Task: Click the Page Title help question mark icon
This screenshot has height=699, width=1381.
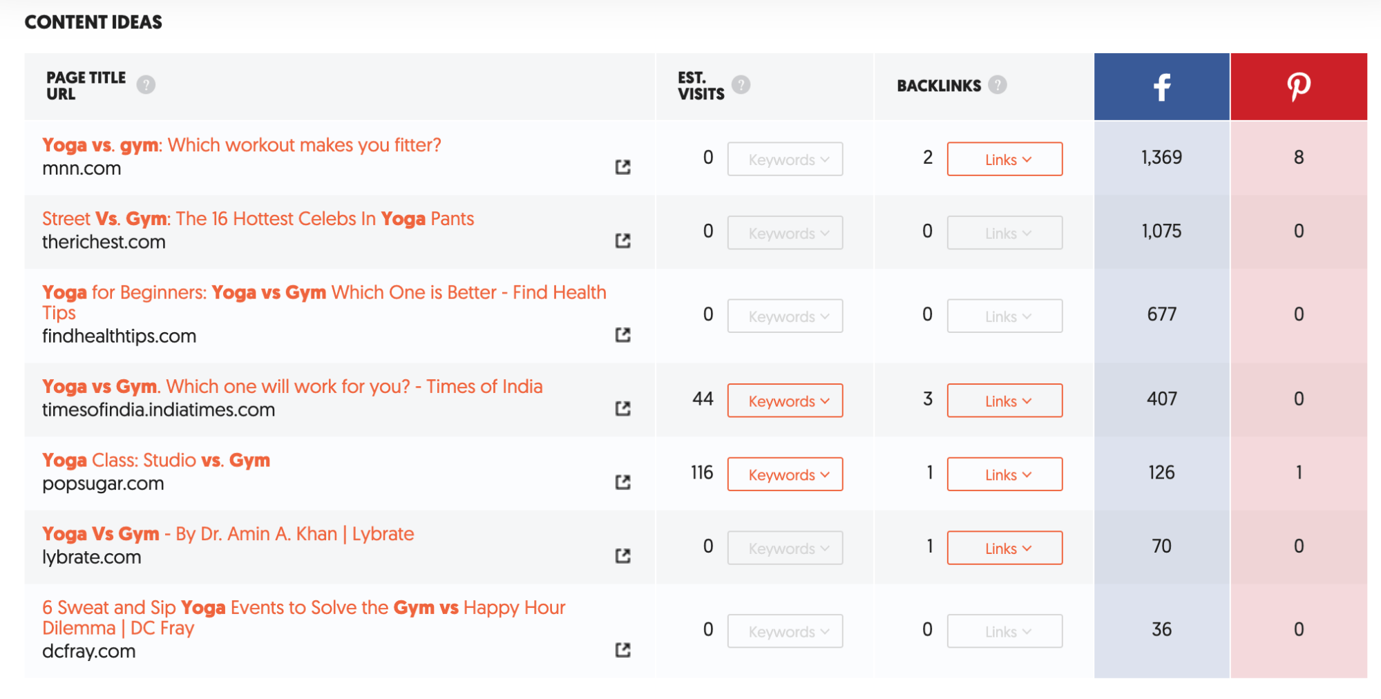Action: (x=147, y=85)
